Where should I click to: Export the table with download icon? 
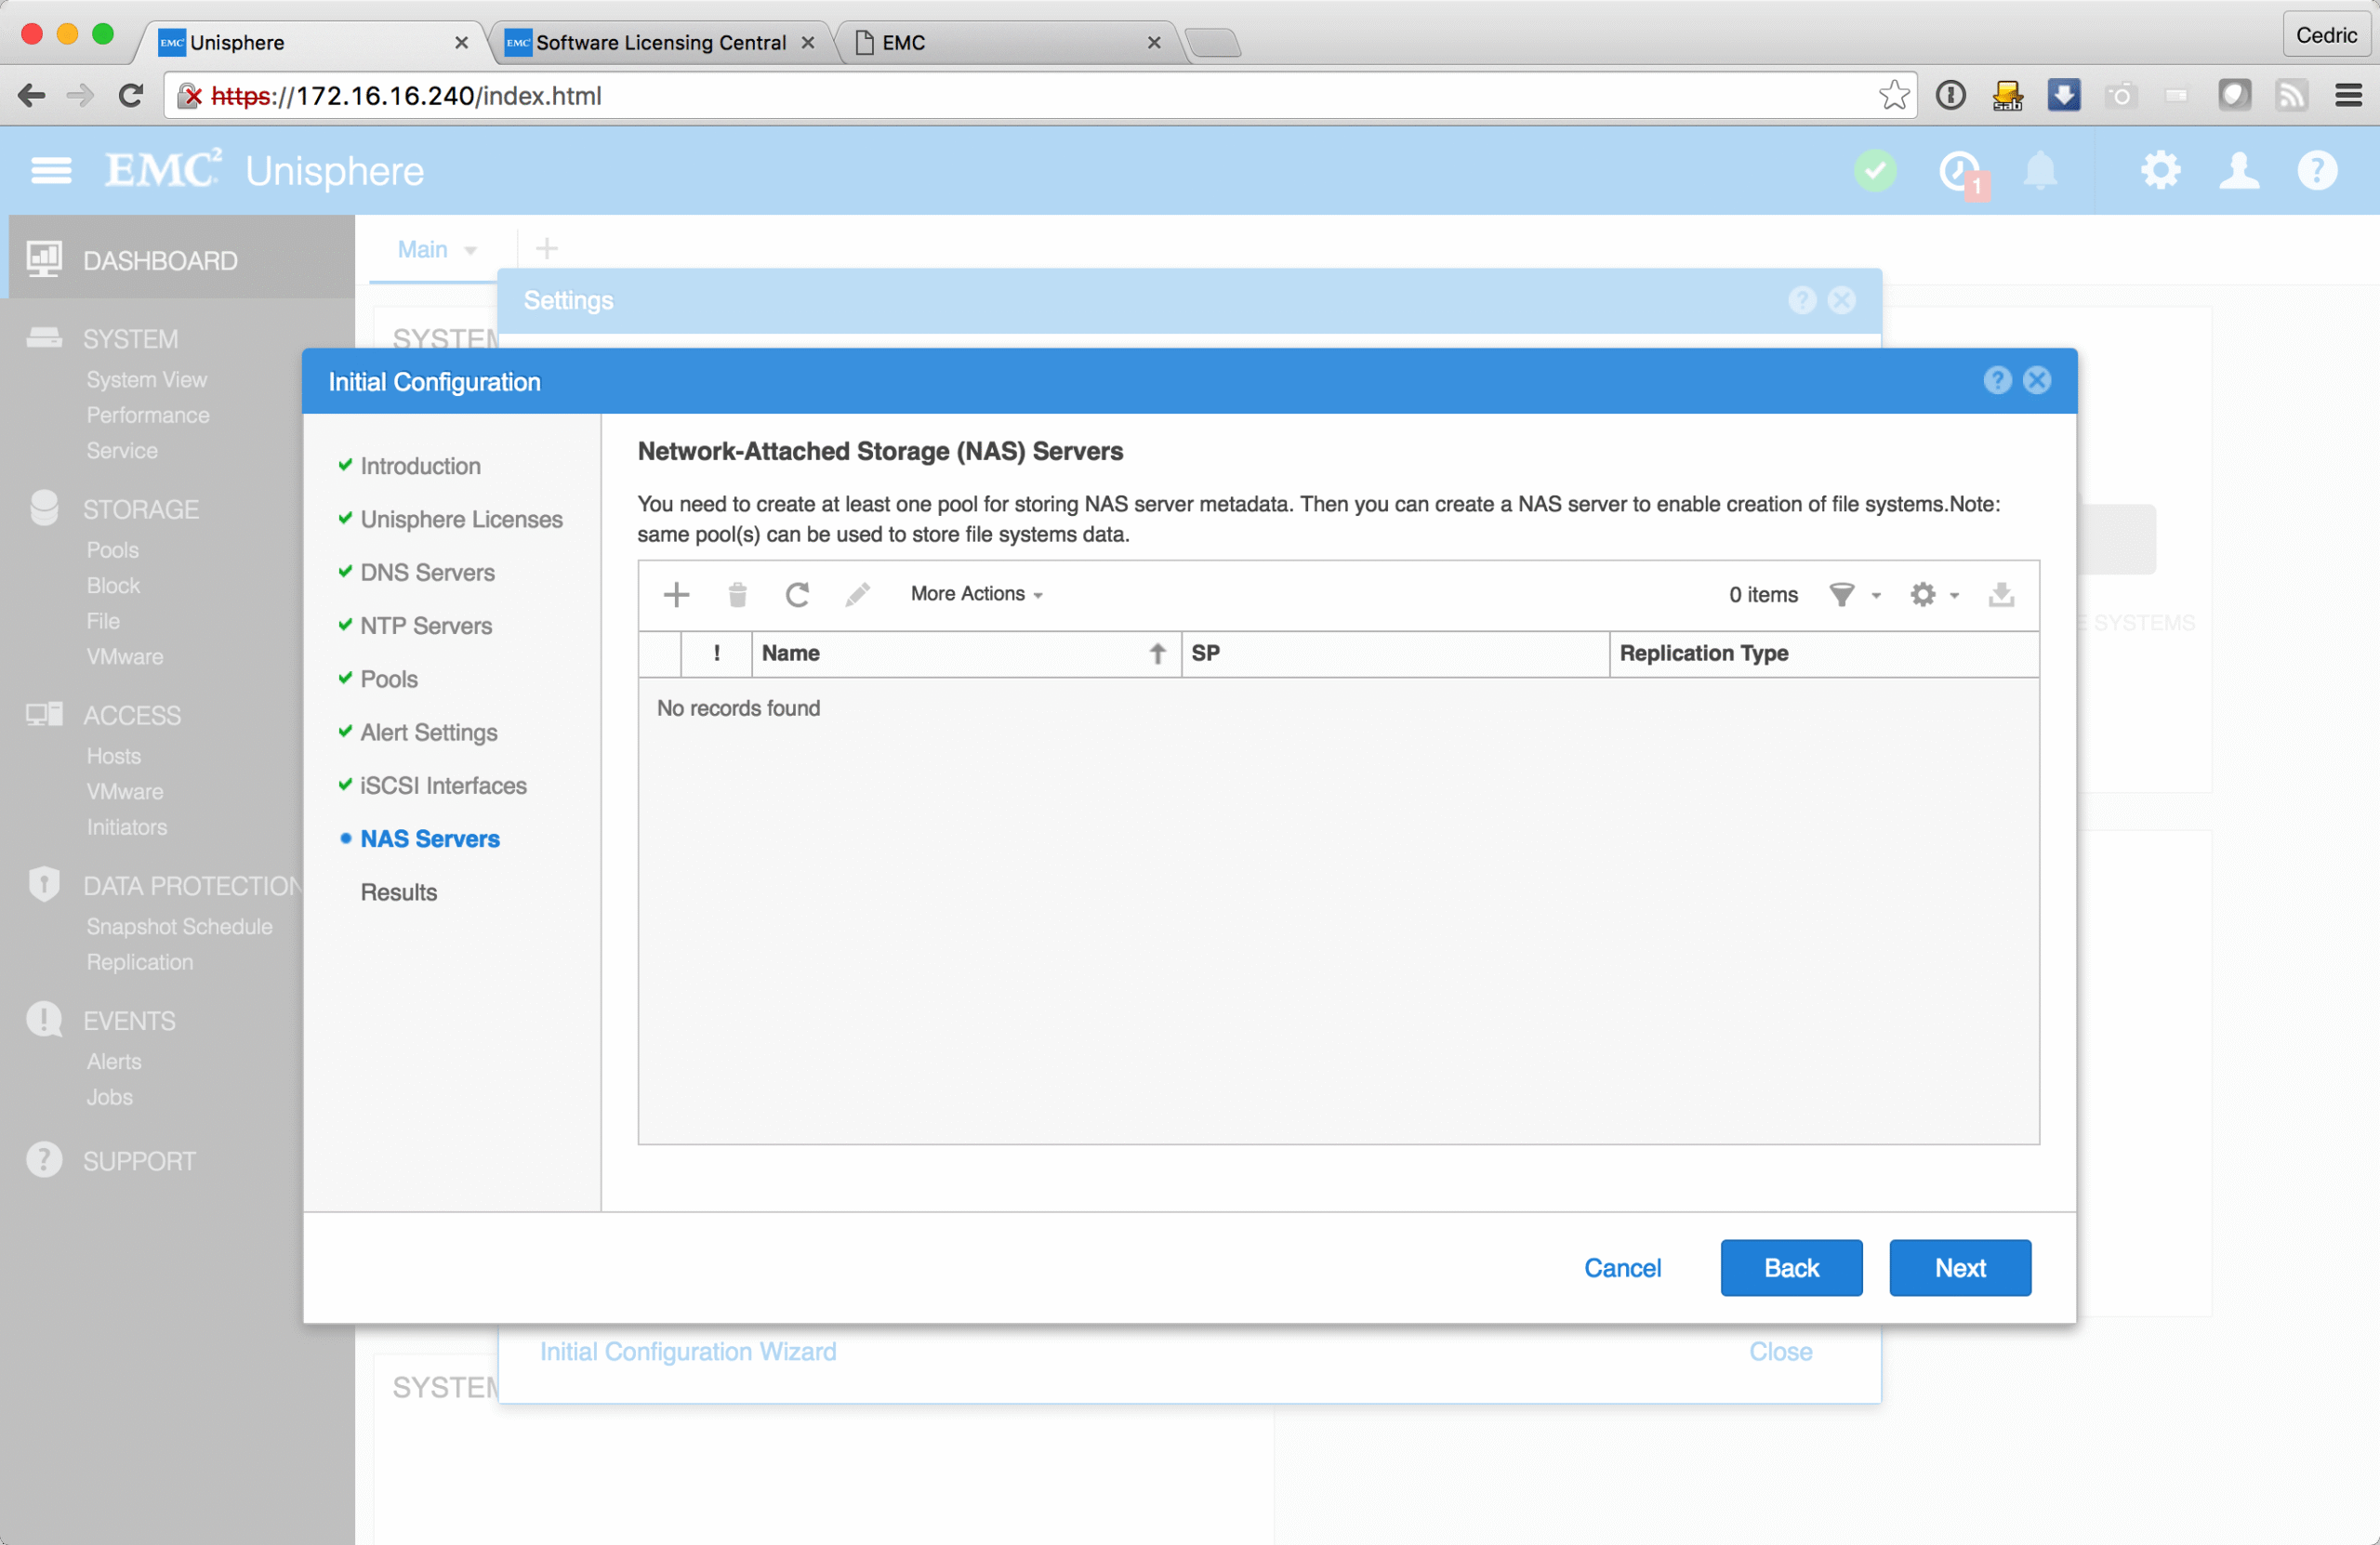(x=2001, y=595)
